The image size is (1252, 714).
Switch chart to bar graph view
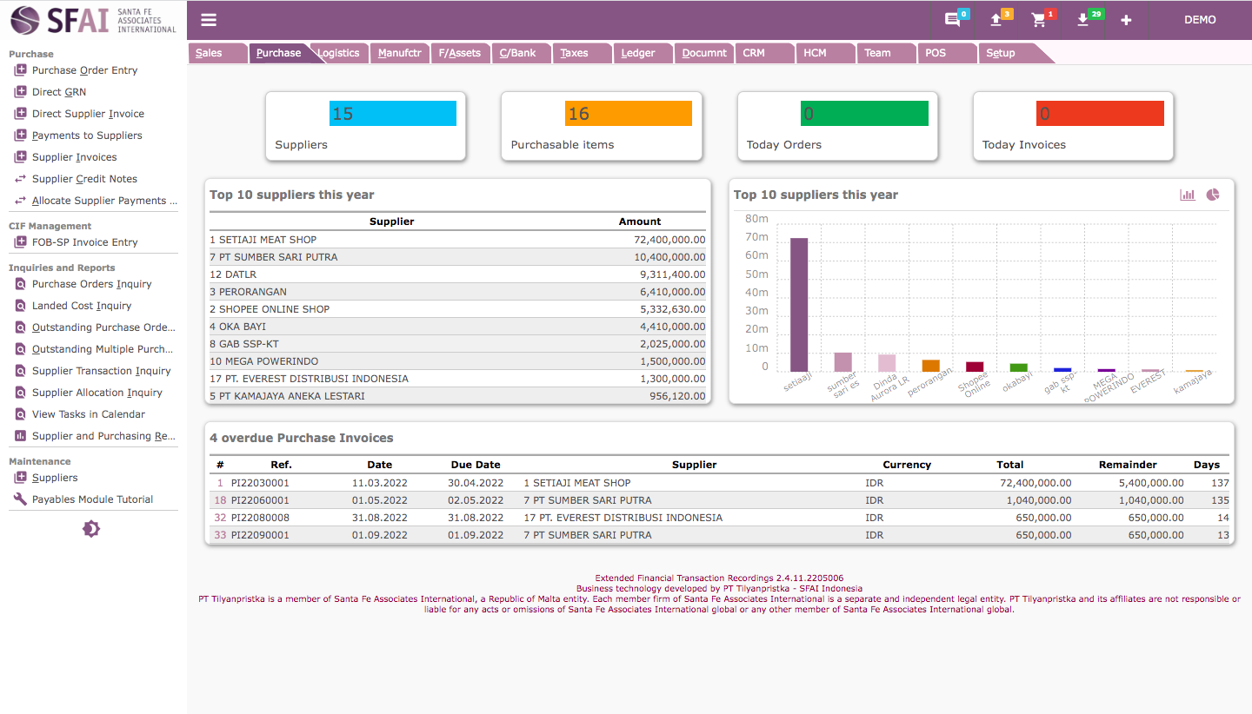[x=1188, y=195]
